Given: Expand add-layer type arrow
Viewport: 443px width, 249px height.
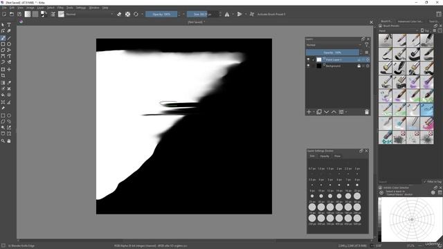Looking at the screenshot, I should coord(314,112).
